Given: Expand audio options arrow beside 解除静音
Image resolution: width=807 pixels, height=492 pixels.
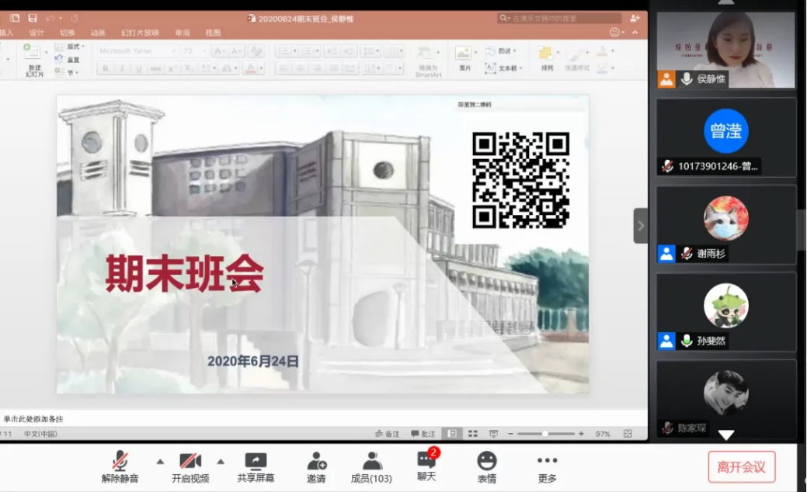Looking at the screenshot, I should (x=160, y=462).
